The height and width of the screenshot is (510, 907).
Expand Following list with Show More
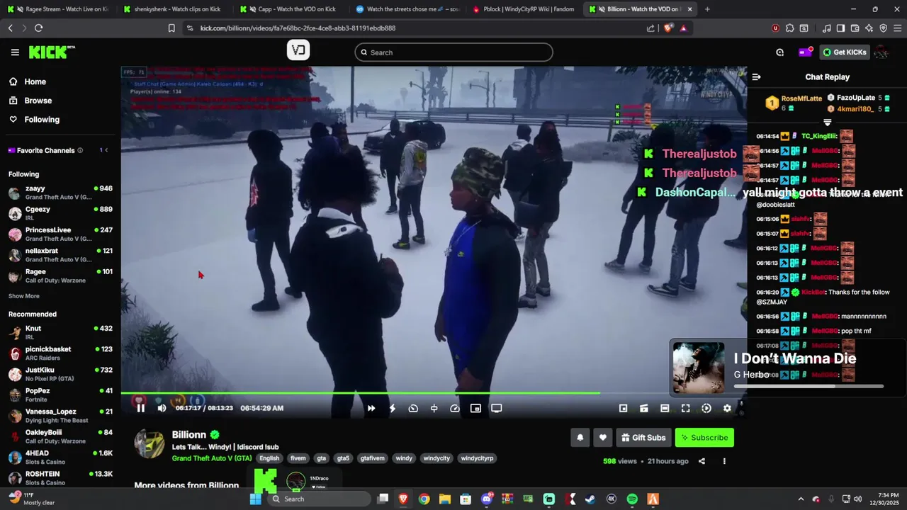point(24,296)
